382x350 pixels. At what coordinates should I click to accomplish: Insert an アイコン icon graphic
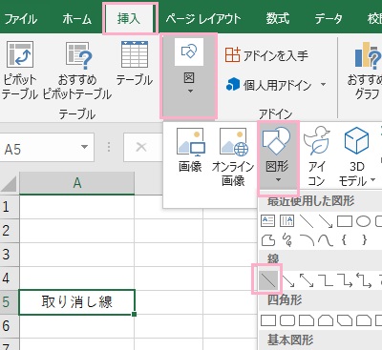[317, 157]
